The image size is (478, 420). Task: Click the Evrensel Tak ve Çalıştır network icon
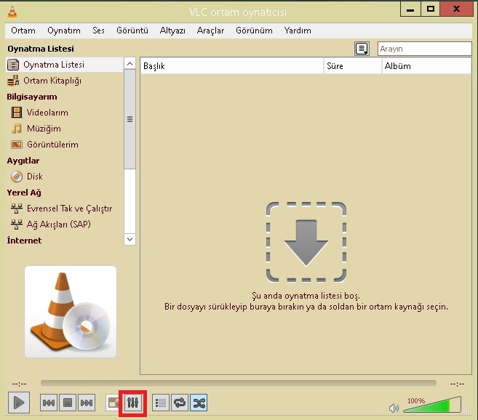click(x=17, y=209)
